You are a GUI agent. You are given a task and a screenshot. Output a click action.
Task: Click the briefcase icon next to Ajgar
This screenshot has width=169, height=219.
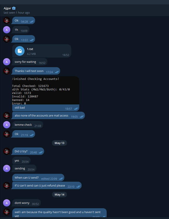pos(14,8)
